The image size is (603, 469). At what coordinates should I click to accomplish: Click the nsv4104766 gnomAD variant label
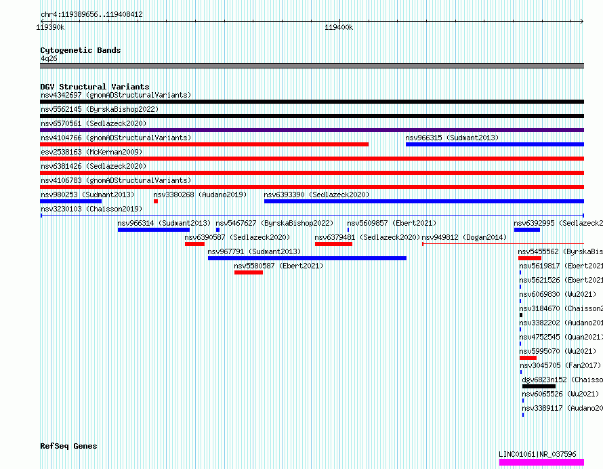116,138
